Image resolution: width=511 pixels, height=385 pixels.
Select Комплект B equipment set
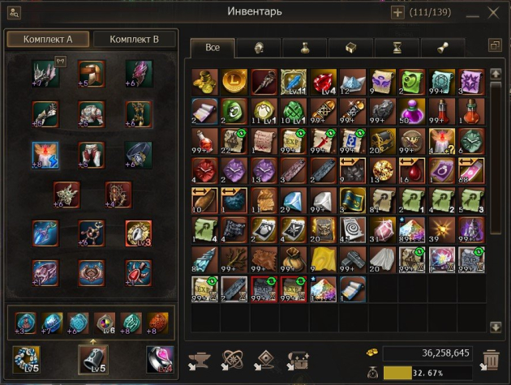(x=135, y=40)
